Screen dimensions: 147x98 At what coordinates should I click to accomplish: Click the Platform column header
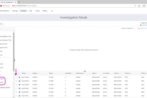pyautogui.click(x=144, y=73)
